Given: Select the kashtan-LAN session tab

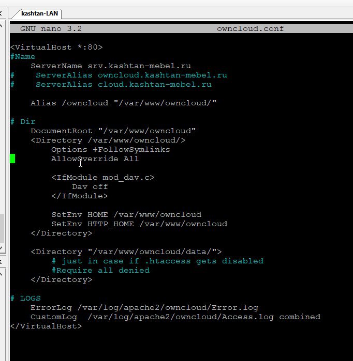Looking at the screenshot, I should click(39, 13).
